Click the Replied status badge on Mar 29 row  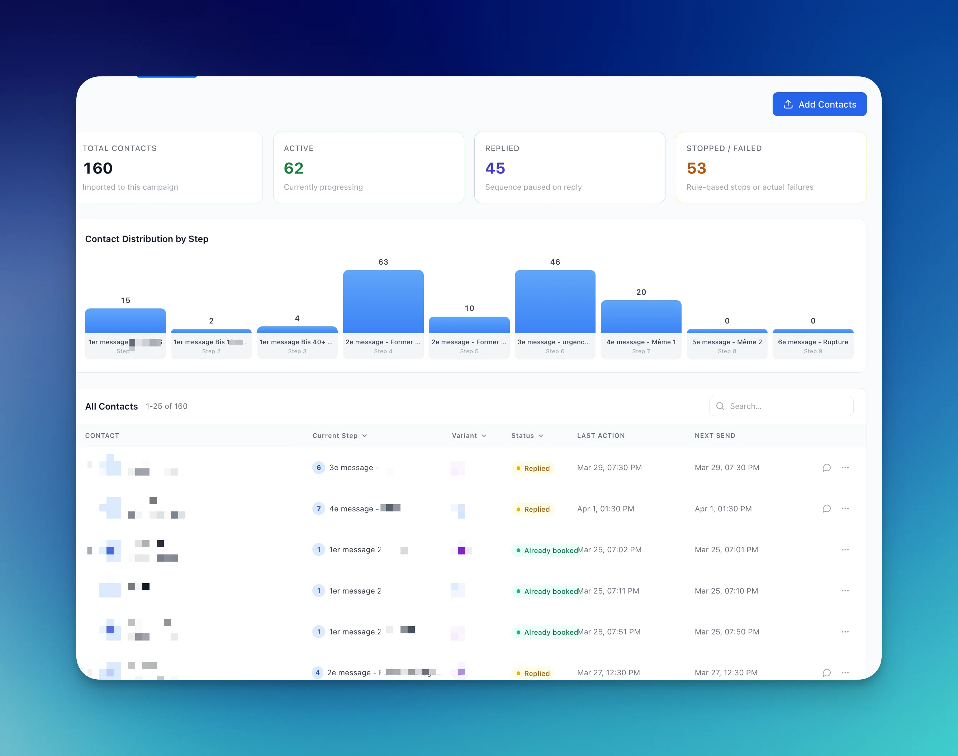coord(533,468)
